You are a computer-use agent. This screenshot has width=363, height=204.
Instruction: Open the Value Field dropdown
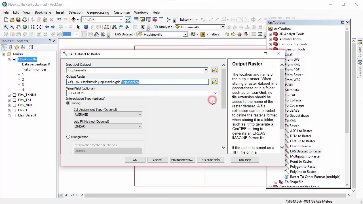[x=216, y=93]
